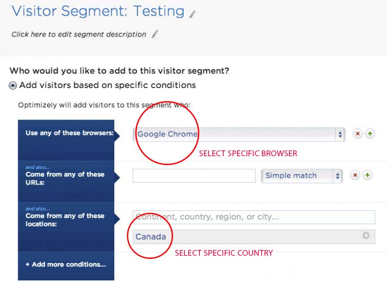Click the pencil icon beside the segment title
Screen dimensions: 387x283
point(193,14)
